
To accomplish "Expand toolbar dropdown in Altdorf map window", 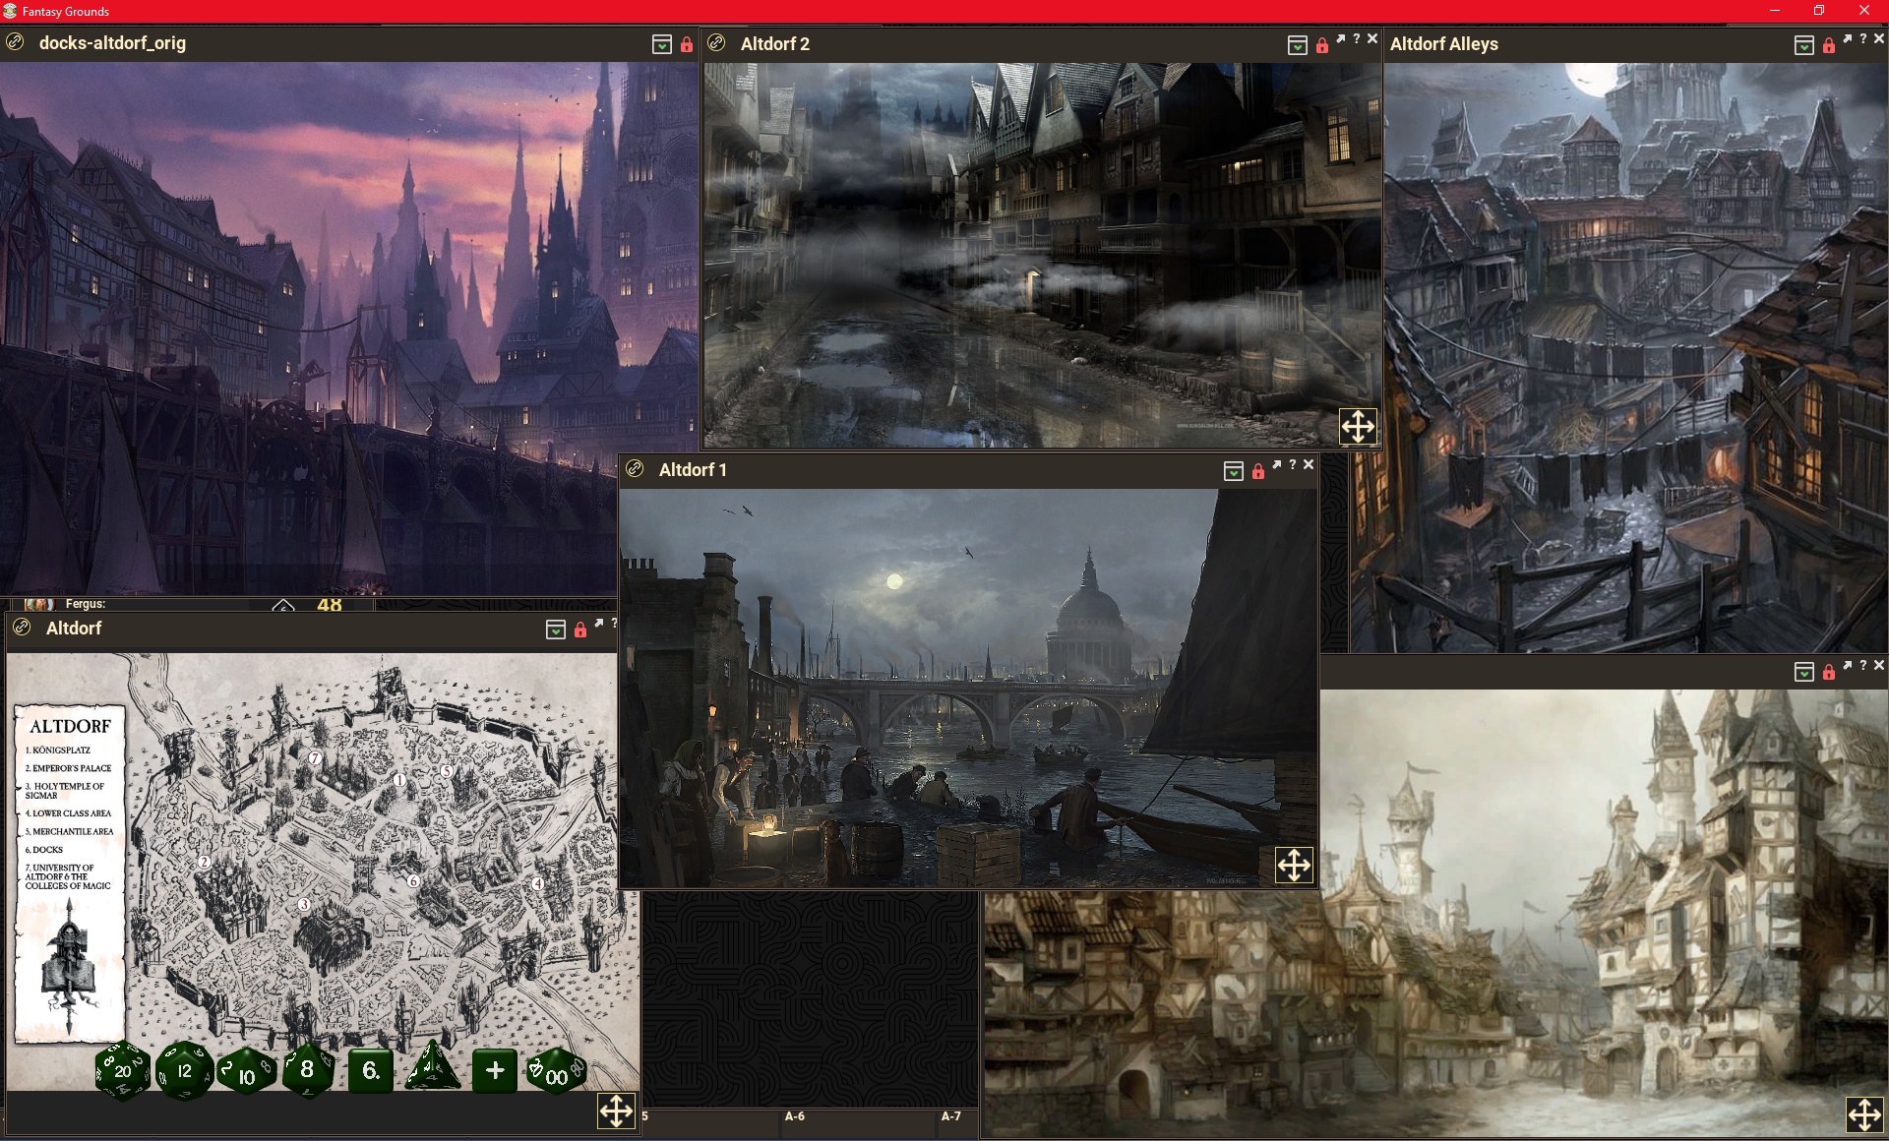I will coord(556,630).
